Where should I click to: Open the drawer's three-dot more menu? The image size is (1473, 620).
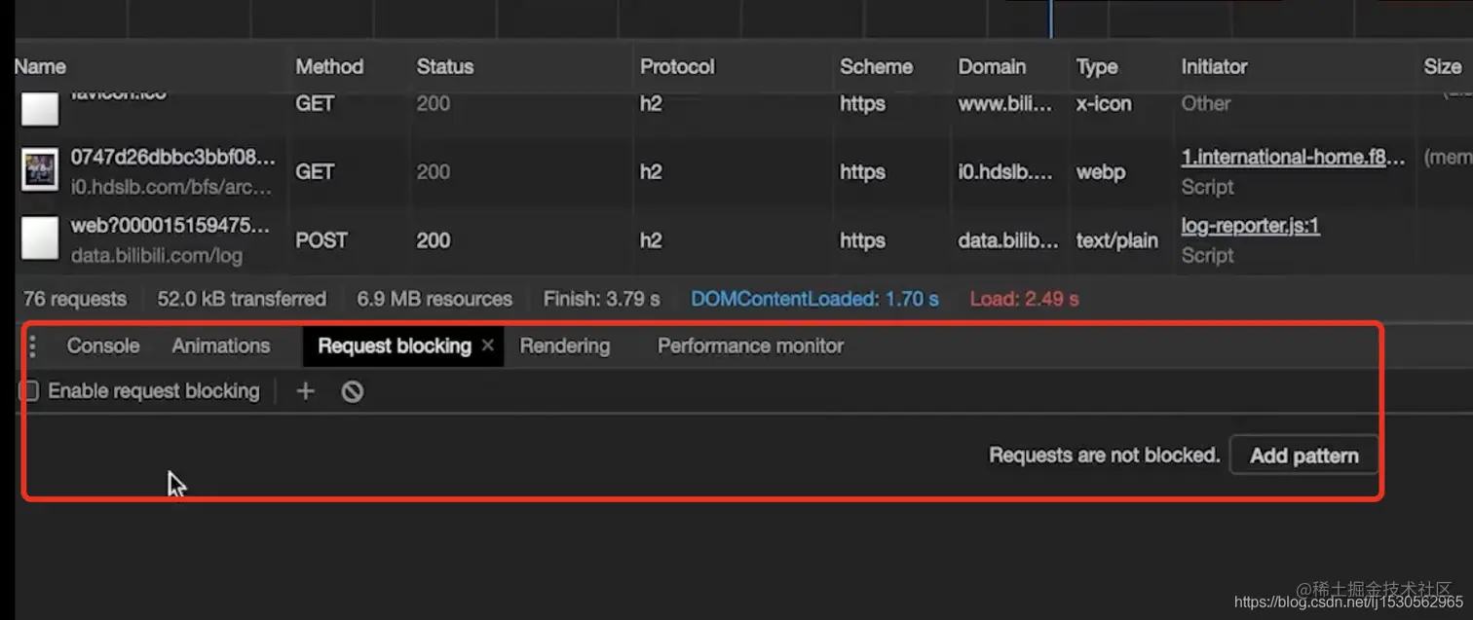(32, 346)
